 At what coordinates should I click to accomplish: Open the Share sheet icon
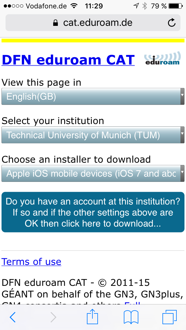tap(93, 317)
